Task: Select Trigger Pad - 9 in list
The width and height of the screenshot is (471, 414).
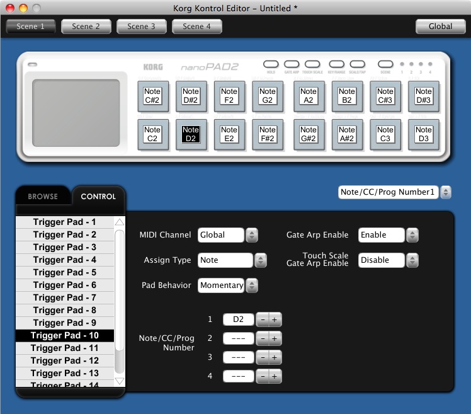Action: pos(65,323)
